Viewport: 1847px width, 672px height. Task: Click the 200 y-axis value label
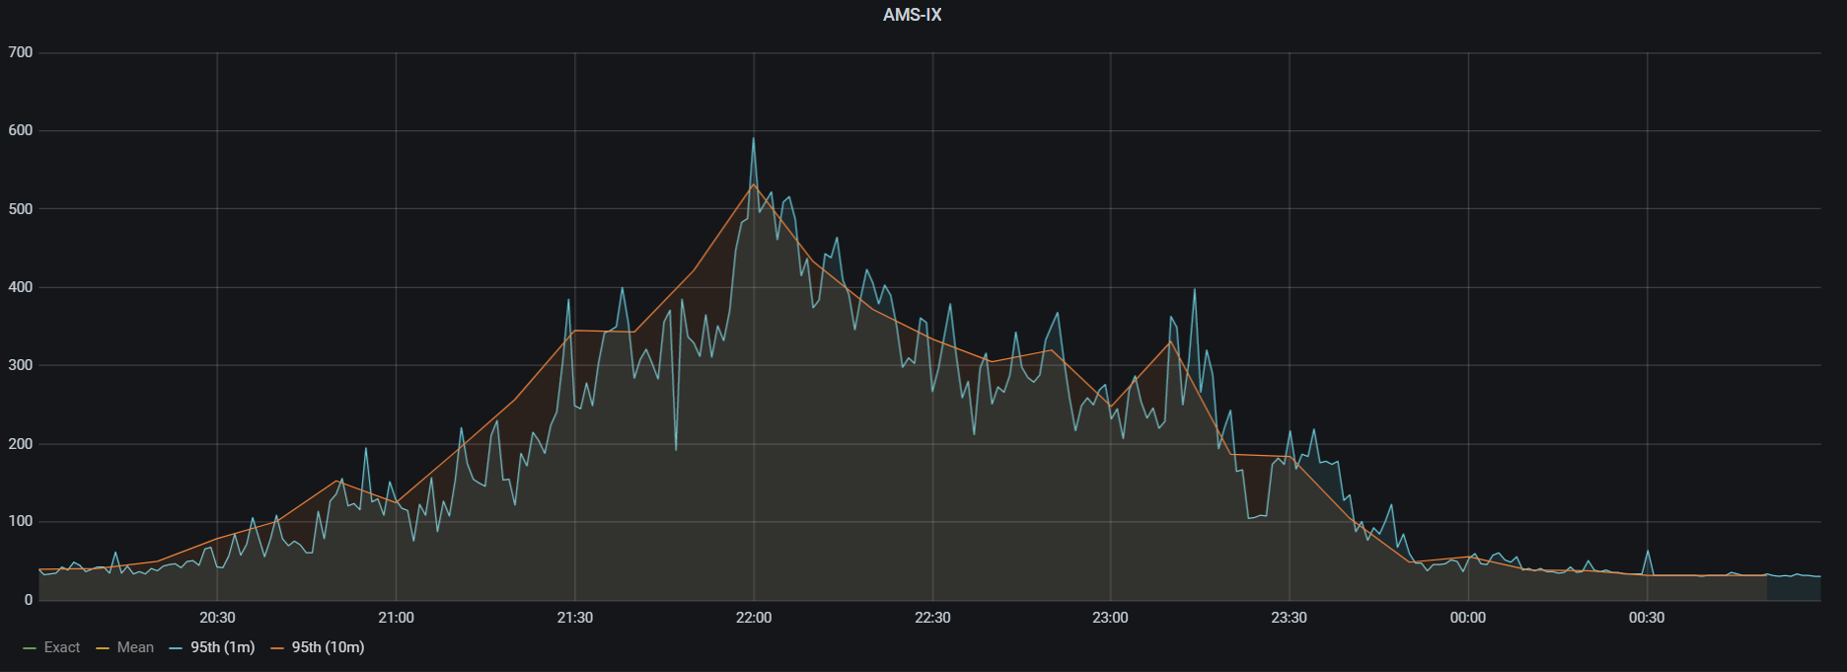tap(21, 444)
